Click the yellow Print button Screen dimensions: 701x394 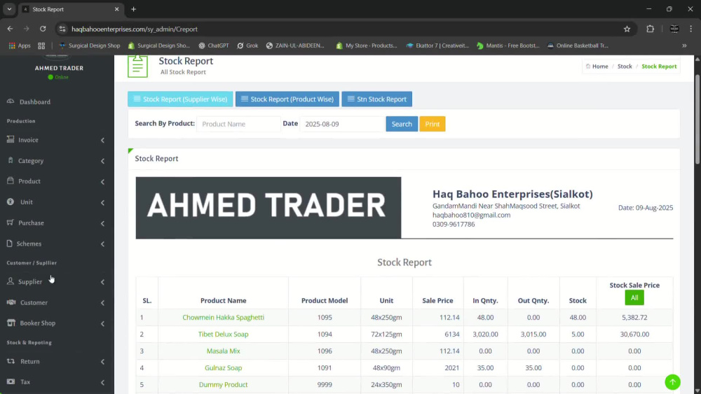pos(432,124)
